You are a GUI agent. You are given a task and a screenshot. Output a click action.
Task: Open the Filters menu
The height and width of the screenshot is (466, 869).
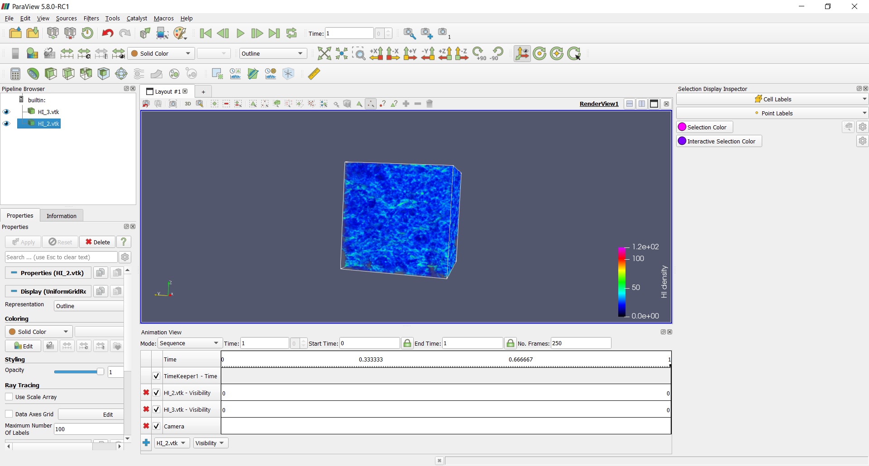pyautogui.click(x=91, y=19)
